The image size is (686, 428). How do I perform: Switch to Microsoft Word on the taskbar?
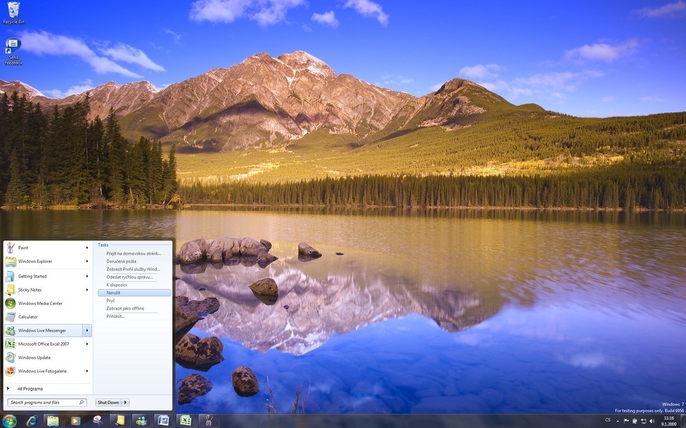164,420
